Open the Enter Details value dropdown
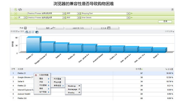 tap(128, 18)
